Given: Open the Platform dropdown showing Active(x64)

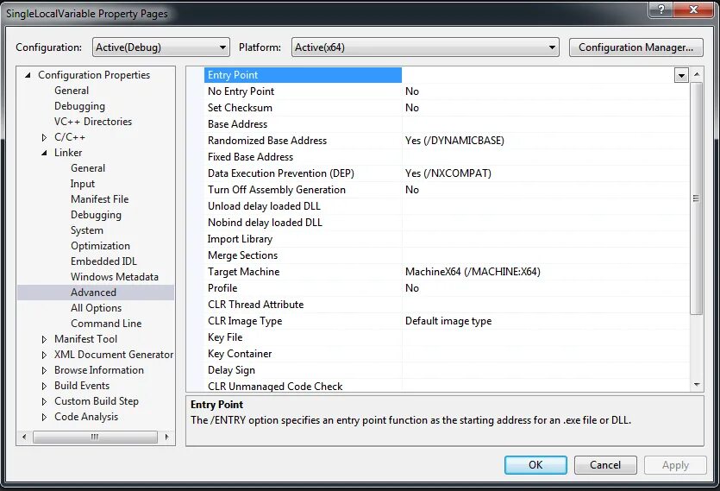Looking at the screenshot, I should tap(425, 47).
